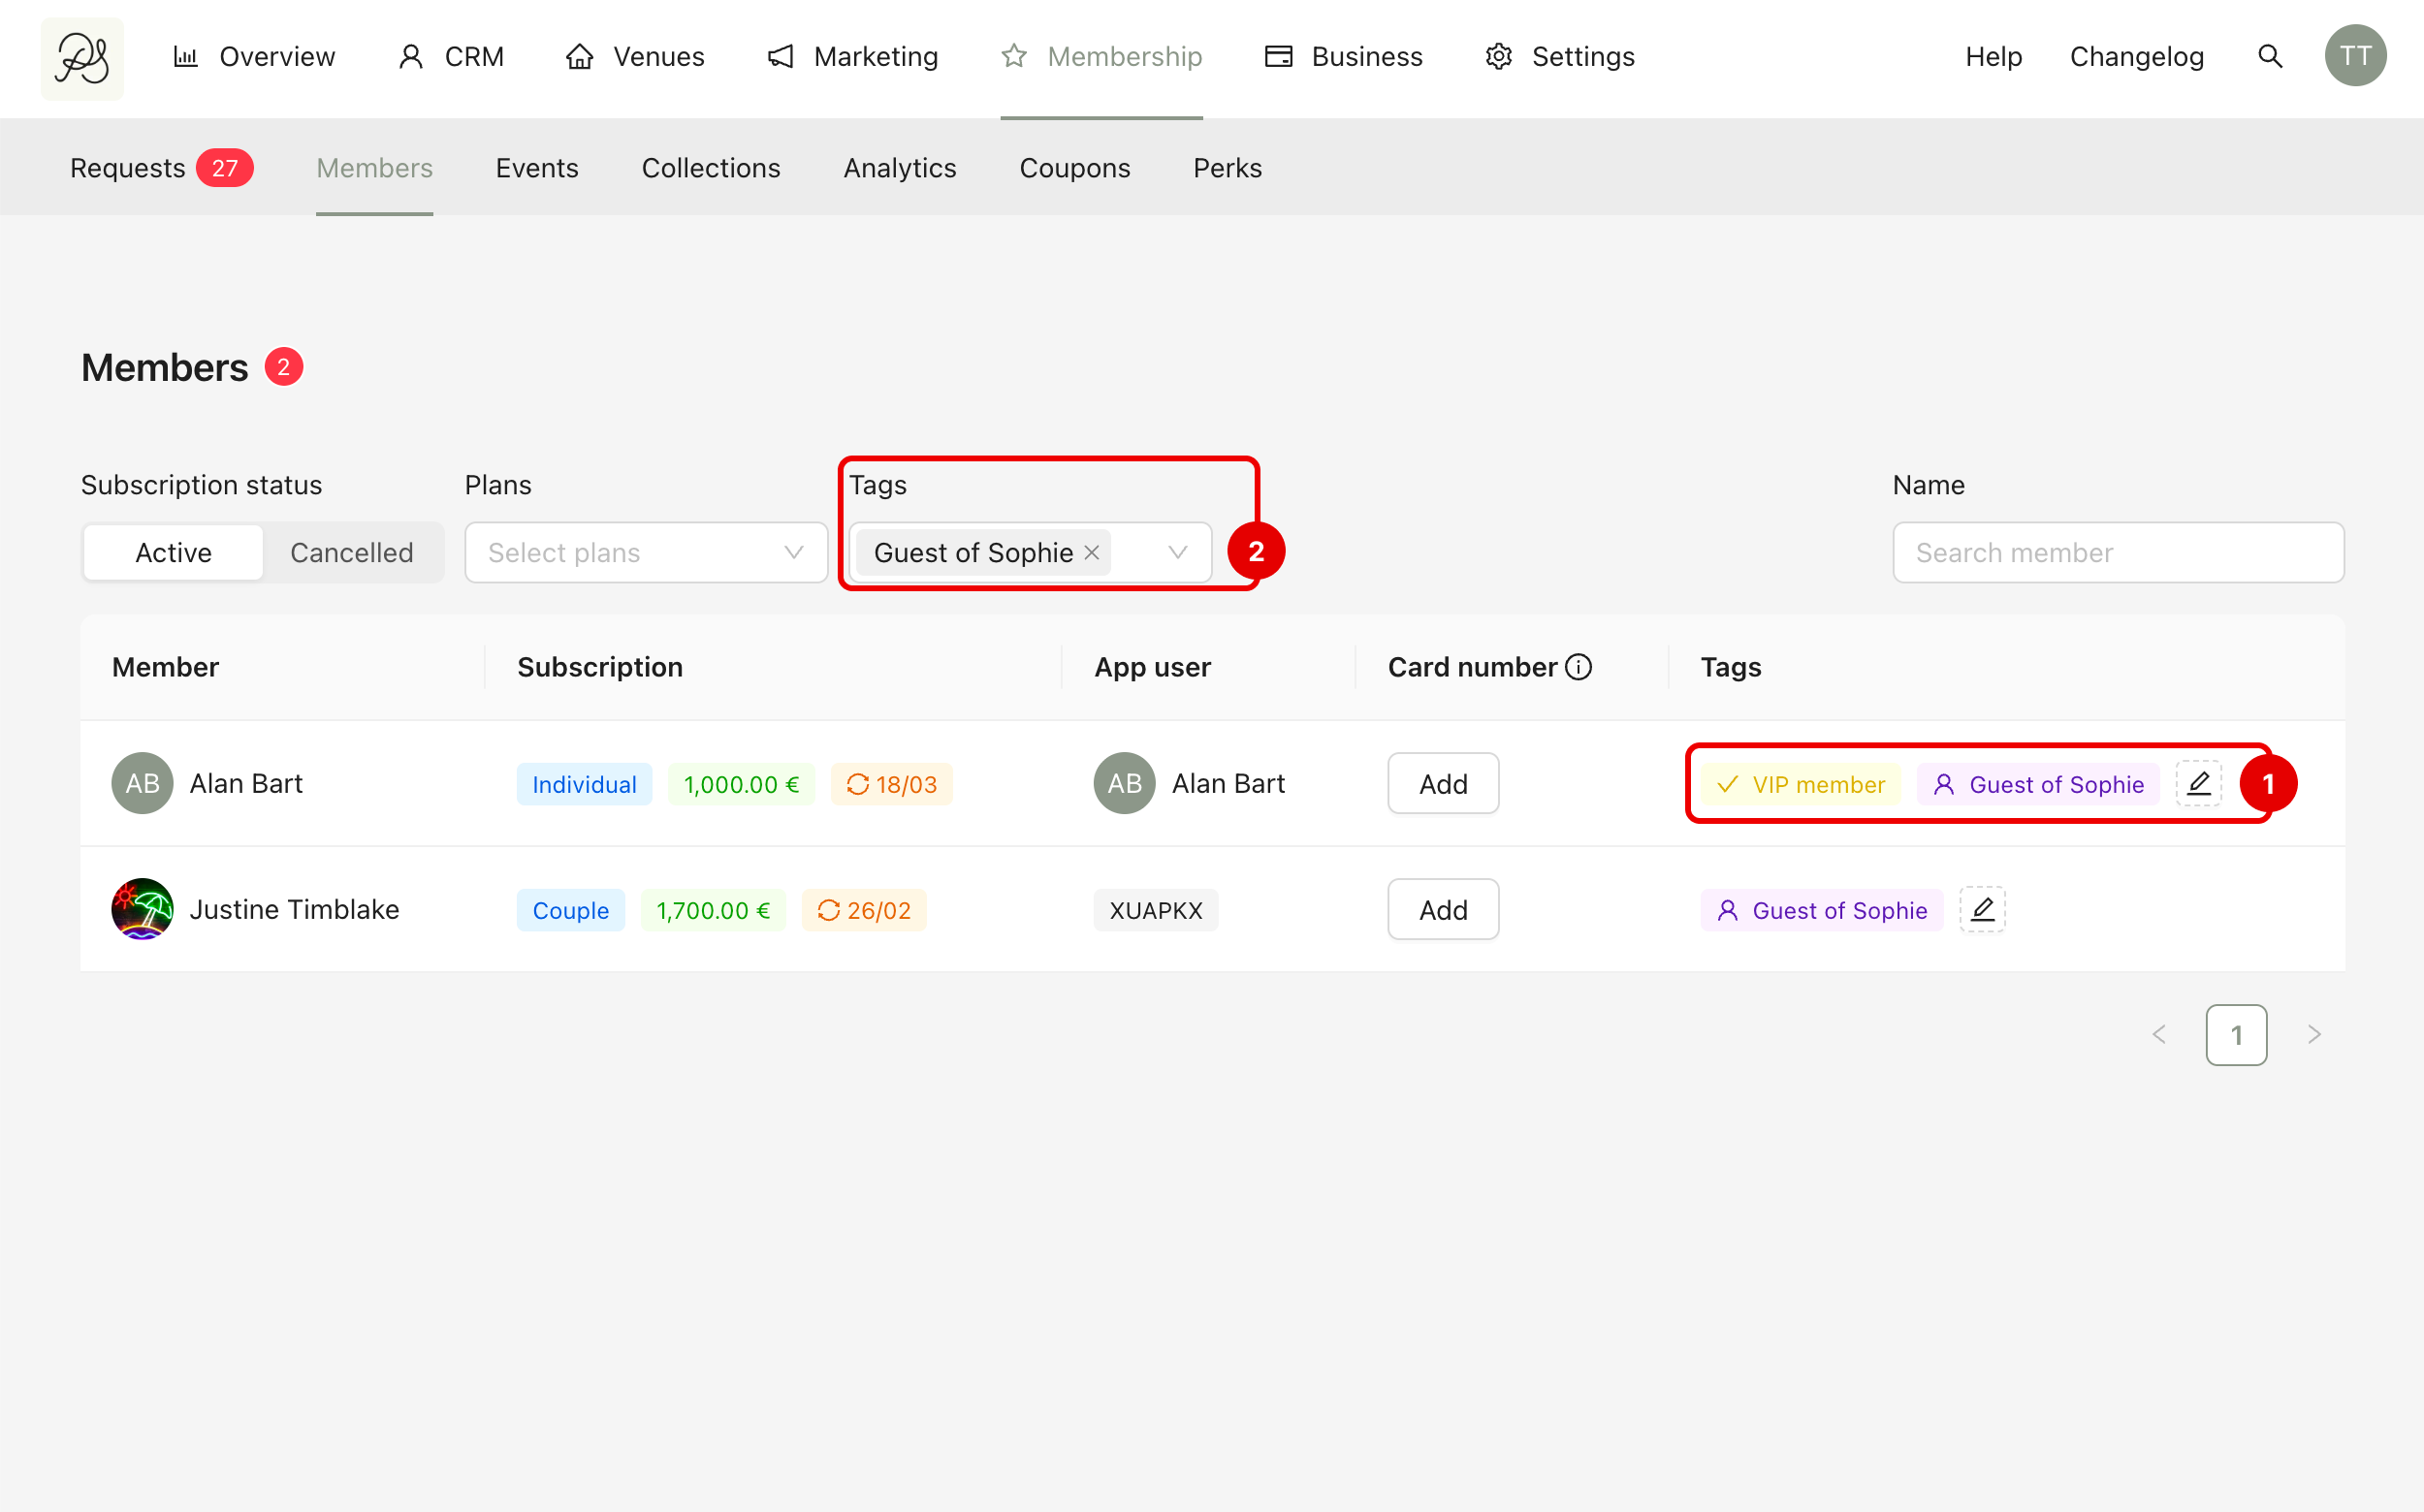Switch to the Coupons tab
Screen dimensions: 2424x1512
pos(1074,168)
